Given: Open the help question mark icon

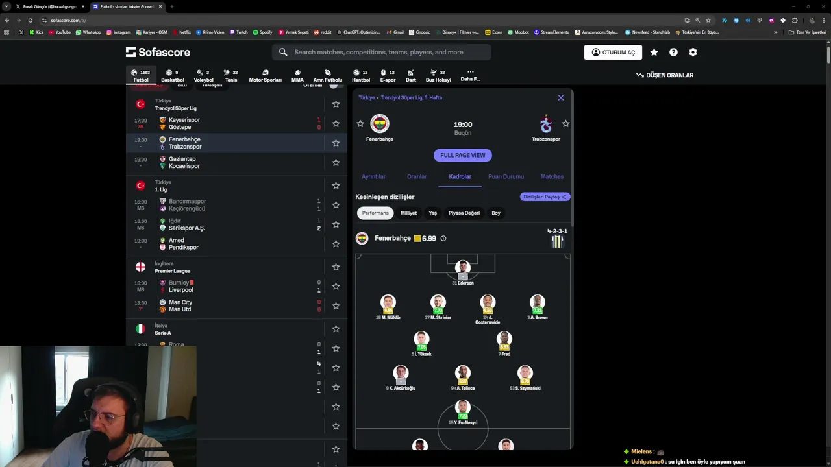Looking at the screenshot, I should [673, 53].
